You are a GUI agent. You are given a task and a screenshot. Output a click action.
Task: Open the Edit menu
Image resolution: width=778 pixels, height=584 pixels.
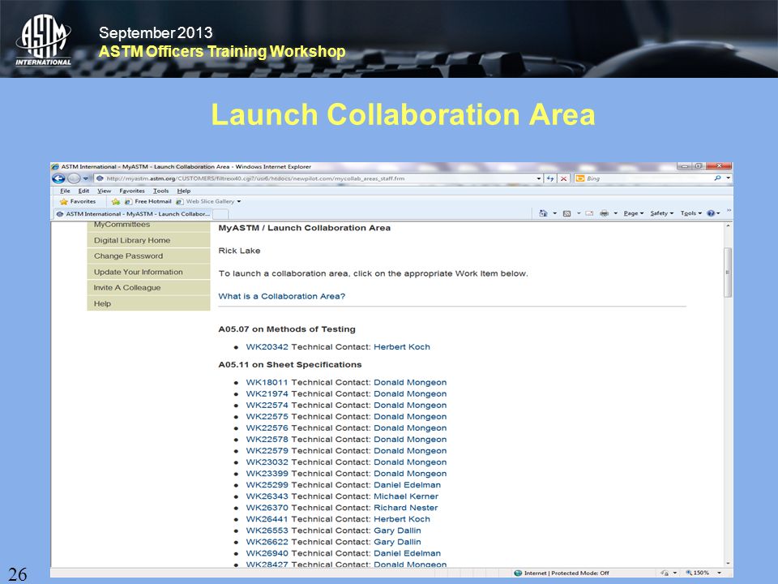coord(83,191)
